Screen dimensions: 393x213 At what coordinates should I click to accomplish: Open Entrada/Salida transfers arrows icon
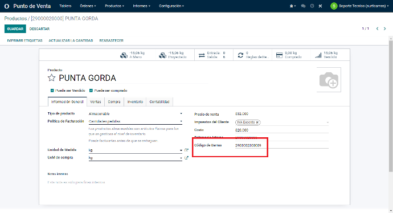click(x=202, y=55)
